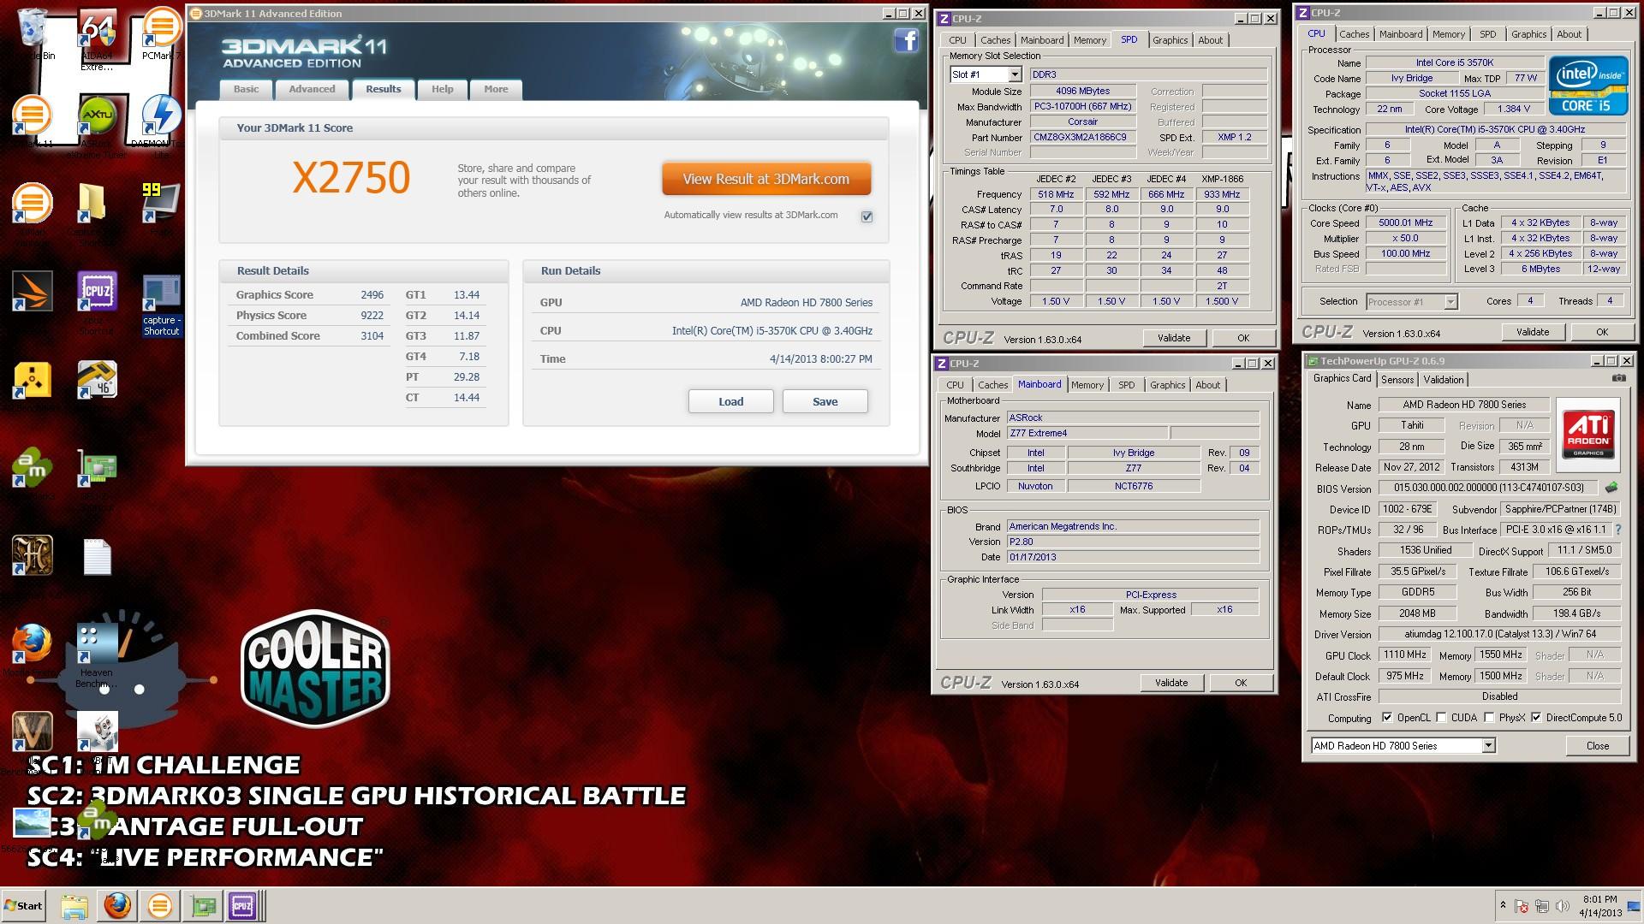1644x924 pixels.
Task: Show hidden tray icons arrow
Action: (1503, 904)
